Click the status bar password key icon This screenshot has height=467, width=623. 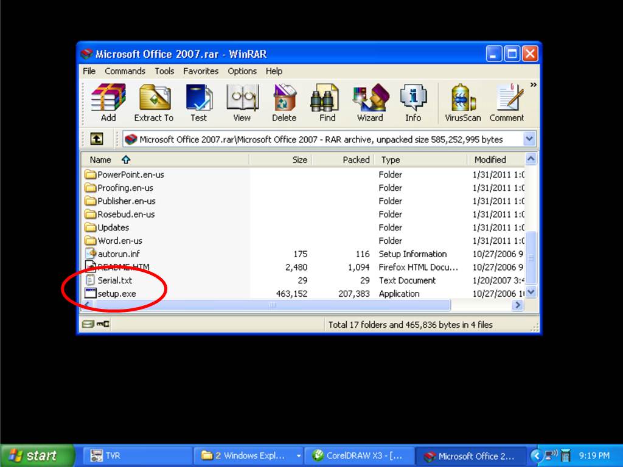point(103,324)
